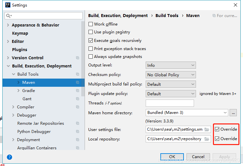Click the Threads (-T option) input field
Screen dimensions: 243x166
coord(170,103)
